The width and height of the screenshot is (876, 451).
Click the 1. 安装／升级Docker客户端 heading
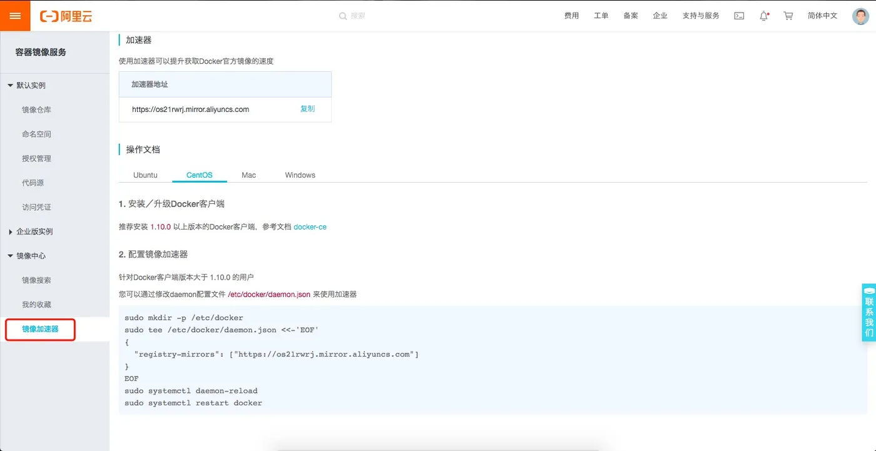click(171, 205)
